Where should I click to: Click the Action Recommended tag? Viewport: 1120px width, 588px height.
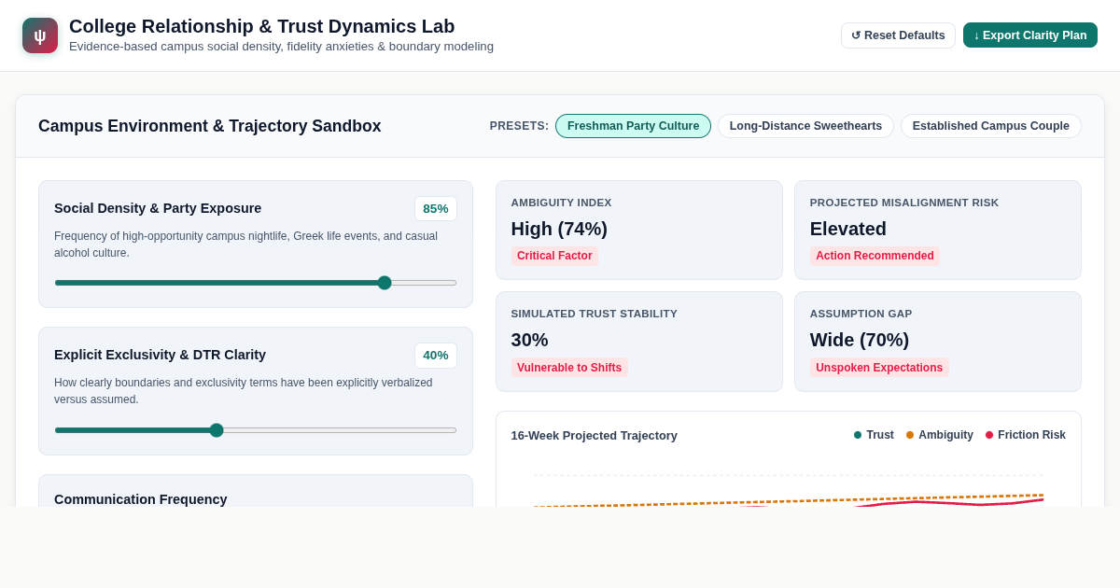pyautogui.click(x=875, y=256)
